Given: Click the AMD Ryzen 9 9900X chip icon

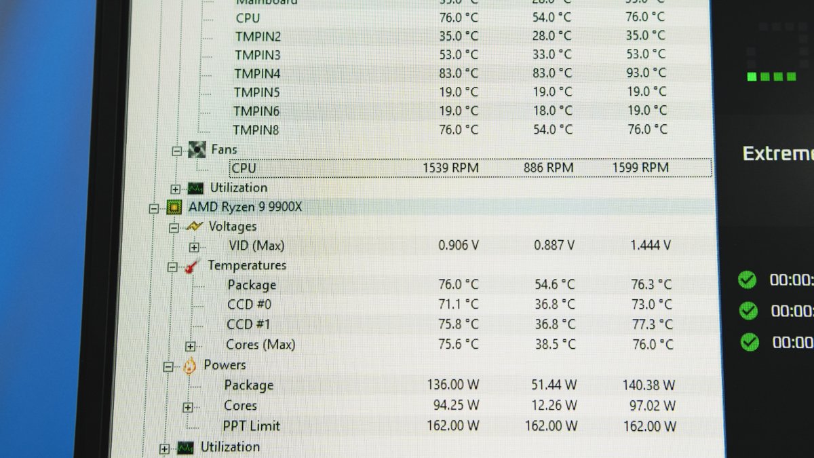Looking at the screenshot, I should pyautogui.click(x=174, y=207).
